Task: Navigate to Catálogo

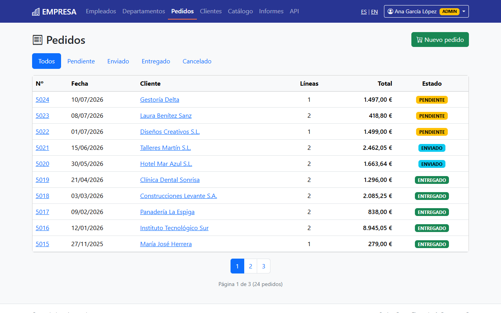Action: 240,11
